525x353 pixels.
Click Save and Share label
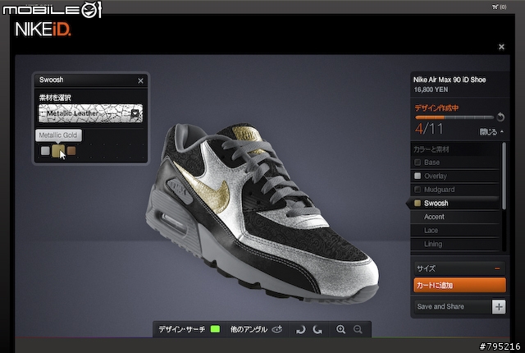(x=441, y=306)
